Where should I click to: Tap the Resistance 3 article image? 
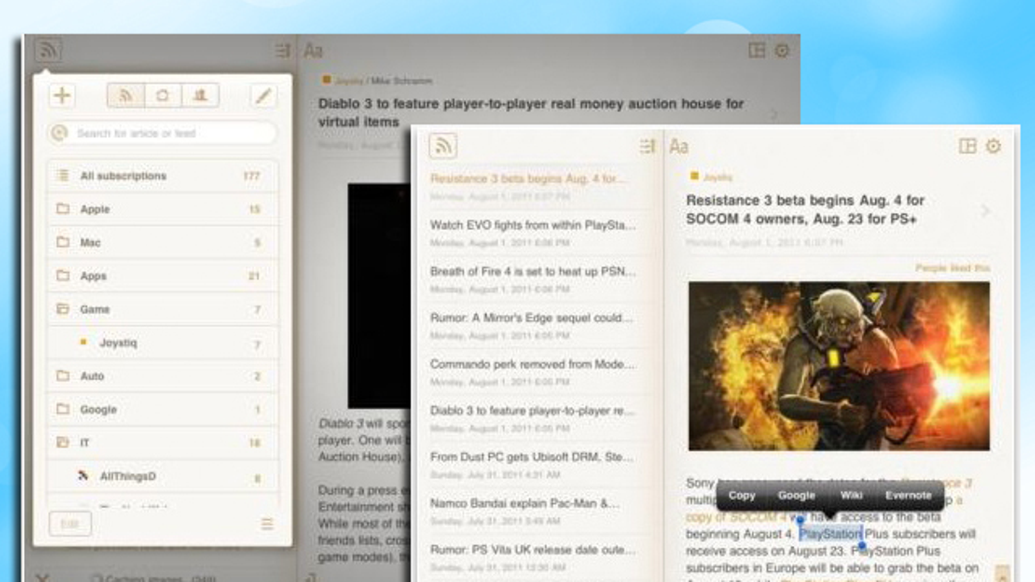point(839,366)
